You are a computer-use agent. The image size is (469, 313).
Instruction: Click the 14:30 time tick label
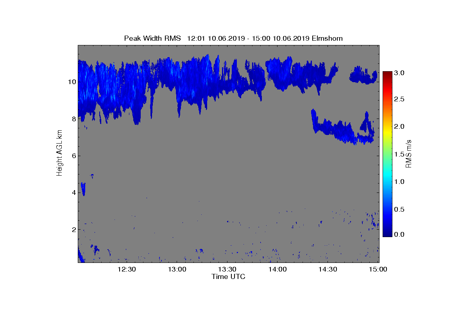[x=328, y=269]
